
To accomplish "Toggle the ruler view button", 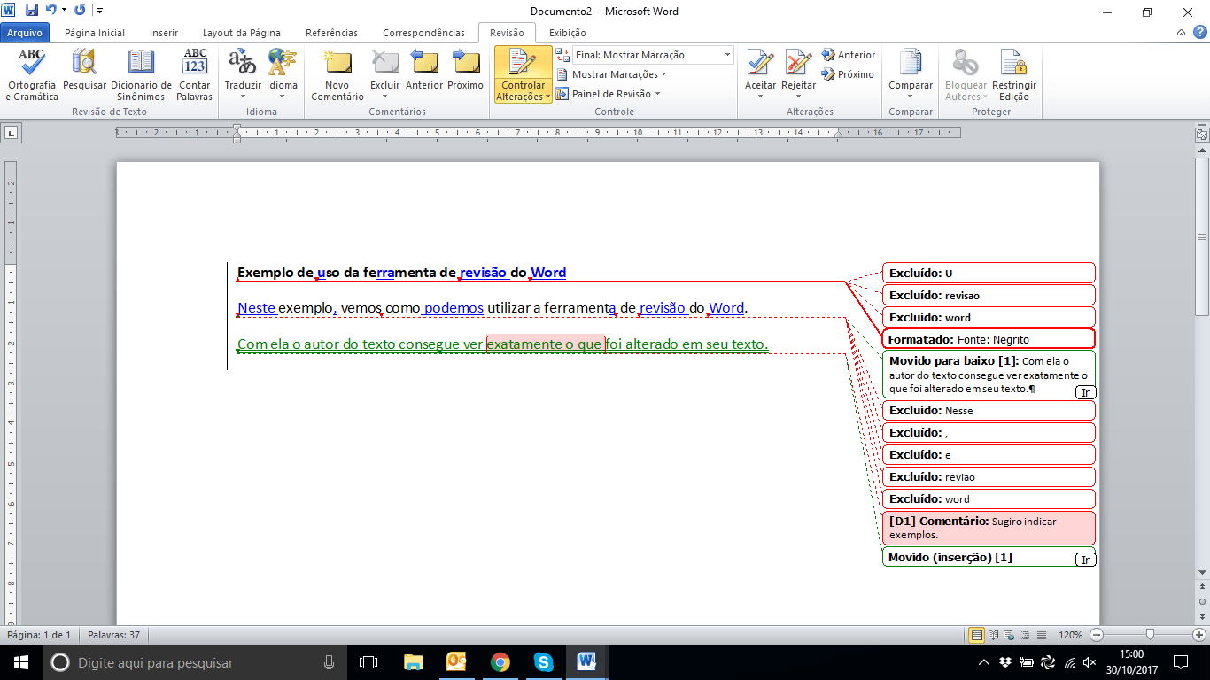I will point(1201,135).
